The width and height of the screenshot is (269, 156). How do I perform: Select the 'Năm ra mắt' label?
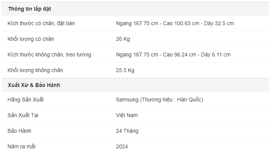click(21, 146)
